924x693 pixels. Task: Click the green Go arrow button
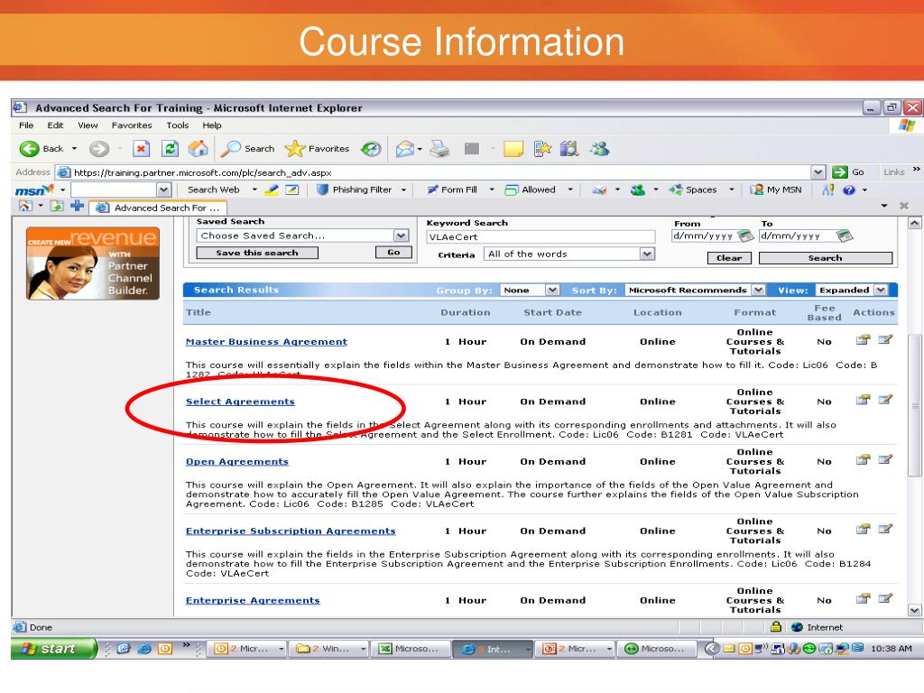(x=840, y=172)
